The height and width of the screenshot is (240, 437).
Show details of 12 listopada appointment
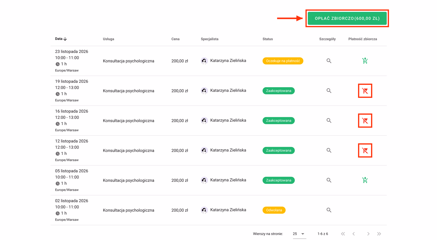click(x=329, y=150)
